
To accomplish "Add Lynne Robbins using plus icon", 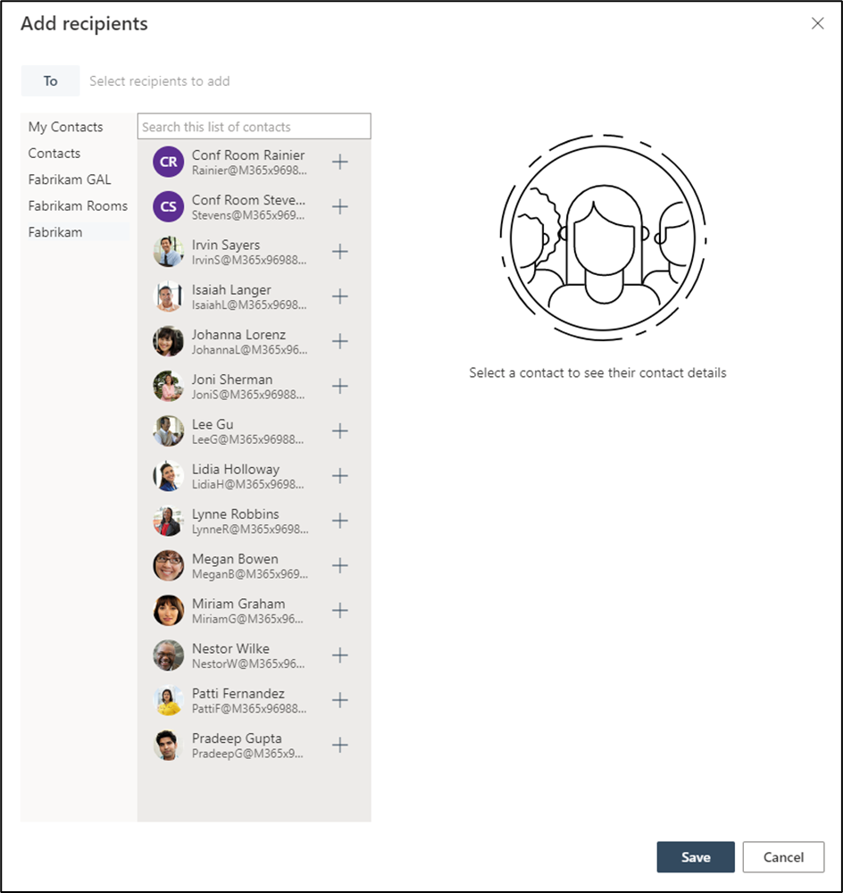I will coord(340,521).
